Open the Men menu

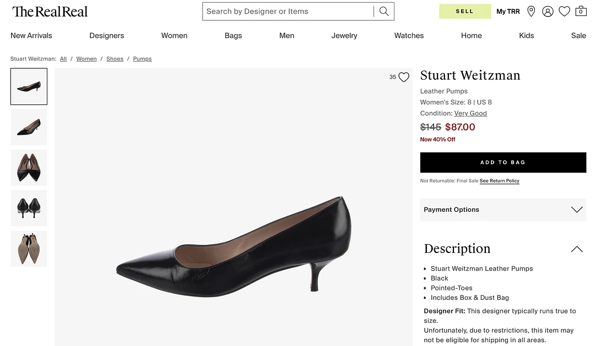[x=287, y=36]
